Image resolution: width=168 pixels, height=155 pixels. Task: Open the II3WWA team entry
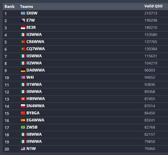pos(34,35)
